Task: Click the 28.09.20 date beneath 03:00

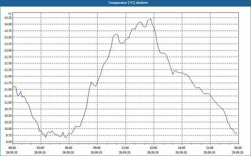Action: [x=40, y=152]
